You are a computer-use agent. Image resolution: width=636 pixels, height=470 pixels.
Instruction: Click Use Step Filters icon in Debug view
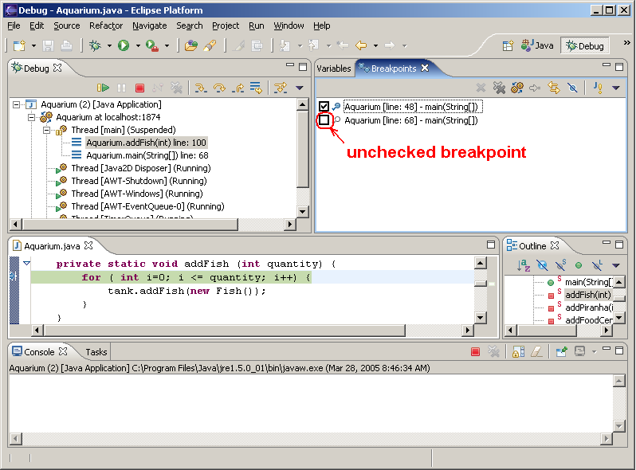(x=281, y=88)
